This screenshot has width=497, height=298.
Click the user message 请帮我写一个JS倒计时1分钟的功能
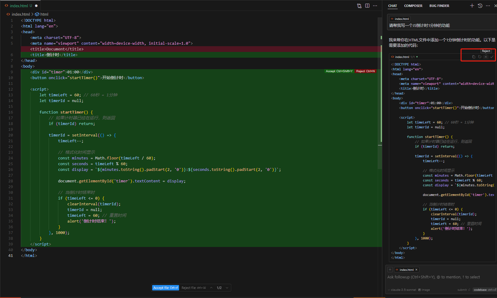pos(419,25)
